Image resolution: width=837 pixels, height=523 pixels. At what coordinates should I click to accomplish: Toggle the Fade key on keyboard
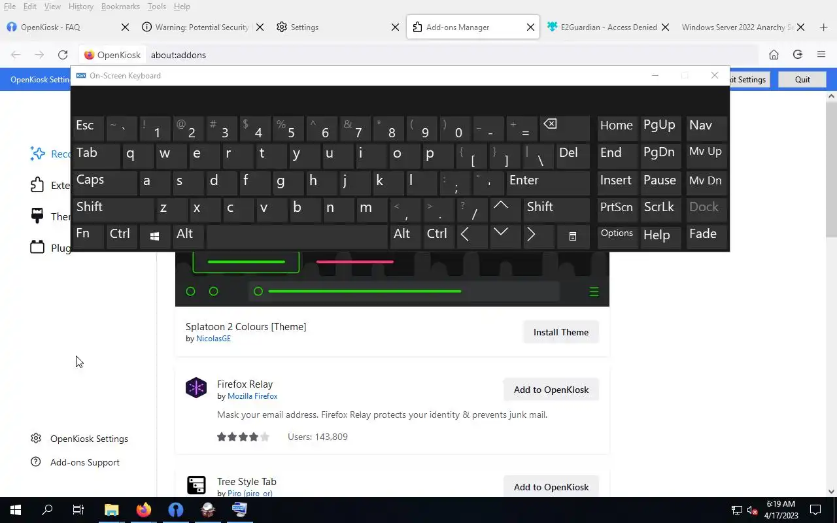click(706, 237)
